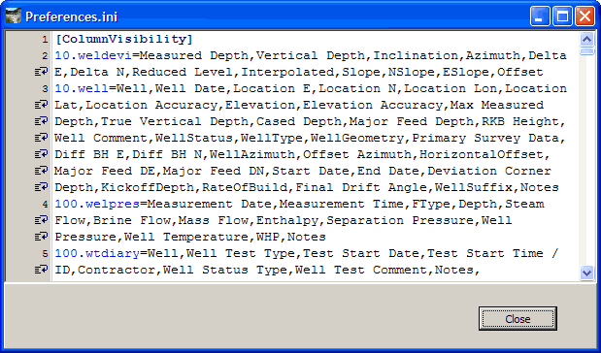Maximize the Preferences.ini window
Viewport: 601px width, 353px height.
[x=562, y=16]
